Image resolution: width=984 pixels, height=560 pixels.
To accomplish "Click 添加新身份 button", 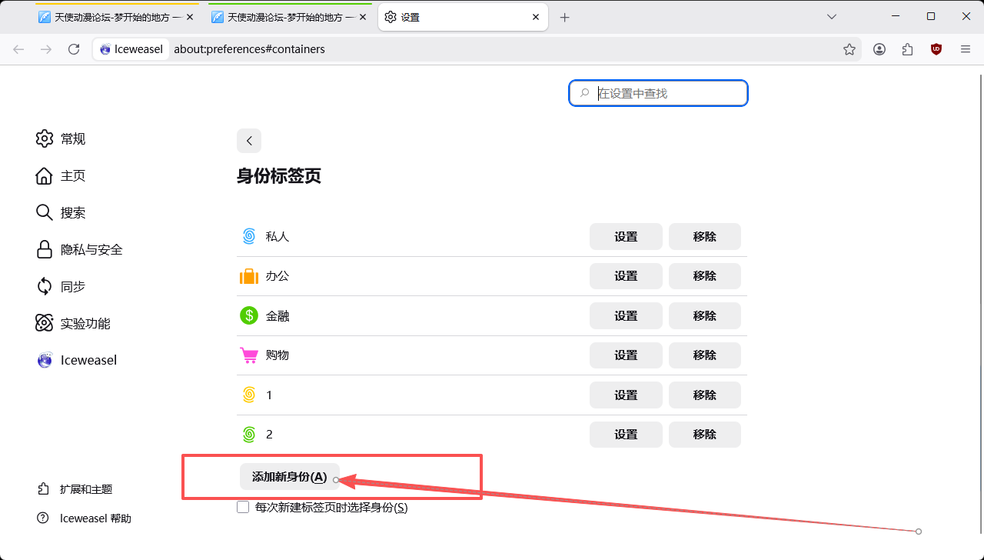I will [289, 477].
